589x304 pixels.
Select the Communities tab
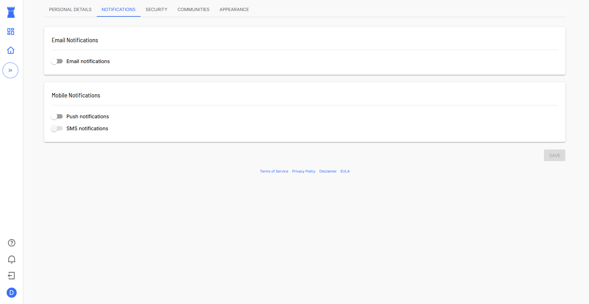click(x=193, y=9)
